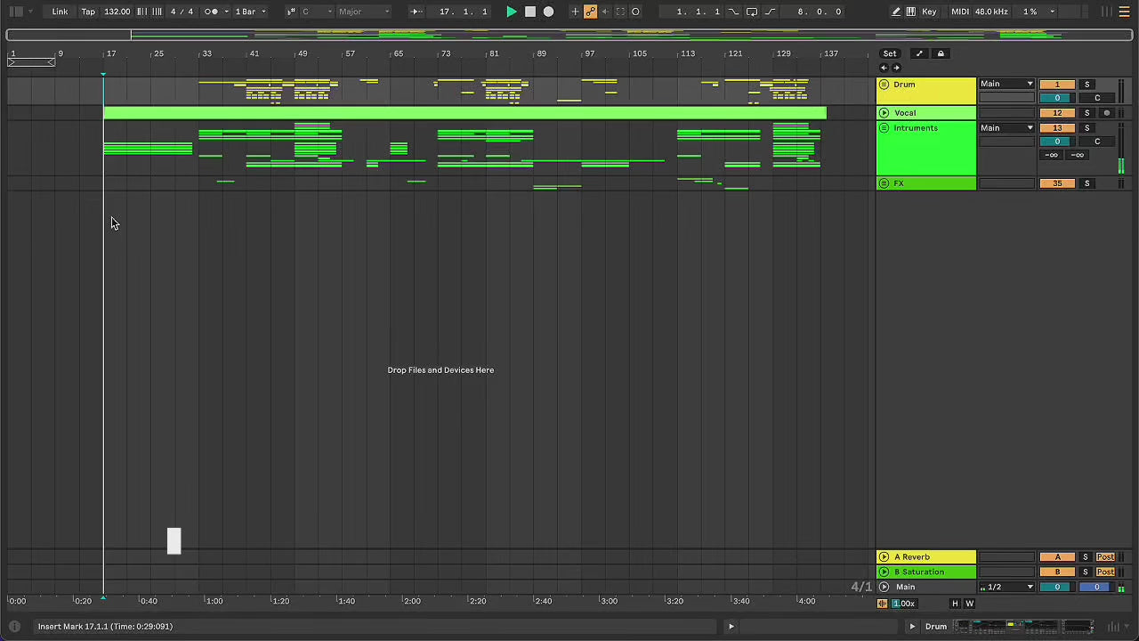This screenshot has height=641, width=1139.
Task: Unfold the Instruments group track
Action: click(x=884, y=128)
